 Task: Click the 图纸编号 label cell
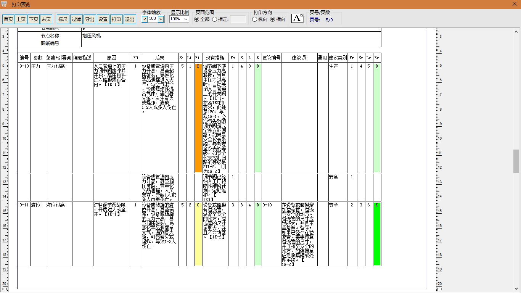pyautogui.click(x=50, y=43)
